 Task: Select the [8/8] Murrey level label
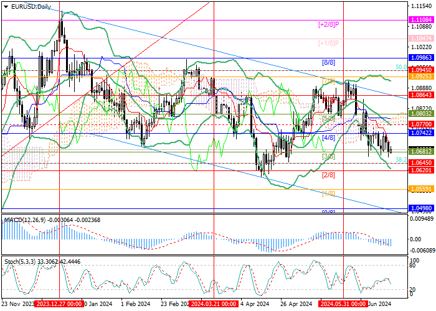(328, 62)
